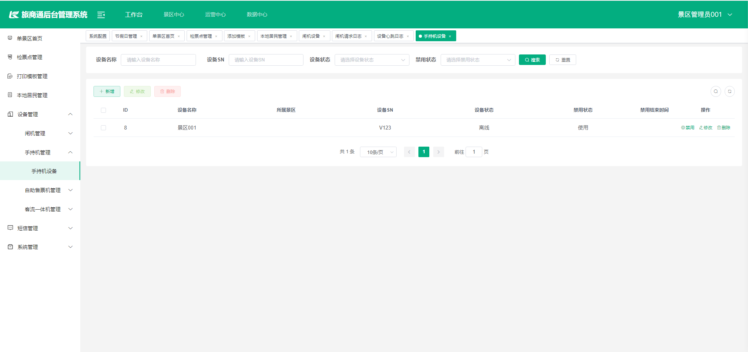
Task: Go to 数据中心 in the top navigation
Action: click(x=257, y=14)
